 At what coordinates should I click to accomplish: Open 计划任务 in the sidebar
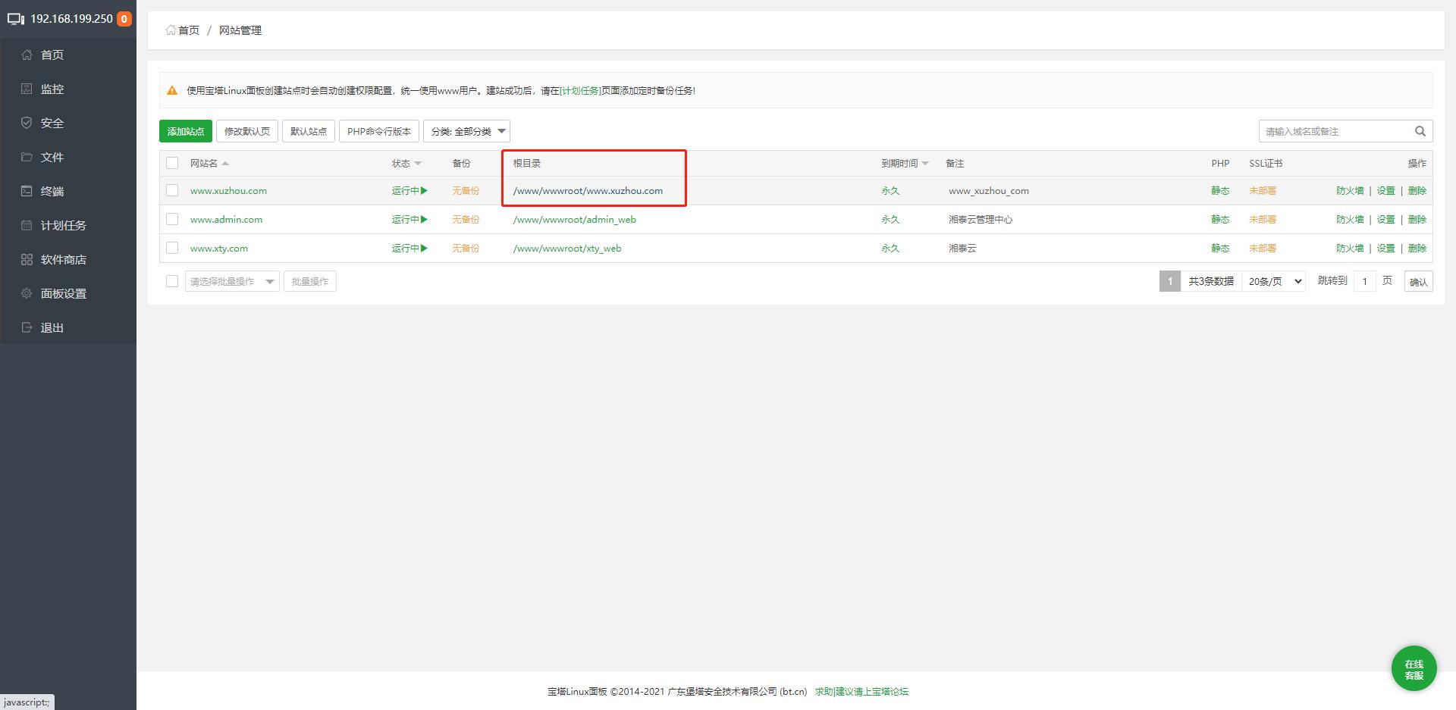point(68,225)
